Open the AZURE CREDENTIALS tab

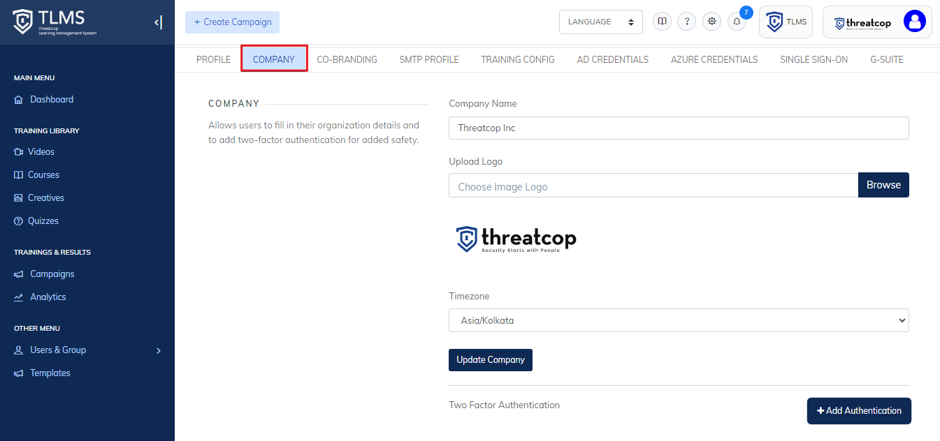pyautogui.click(x=714, y=59)
